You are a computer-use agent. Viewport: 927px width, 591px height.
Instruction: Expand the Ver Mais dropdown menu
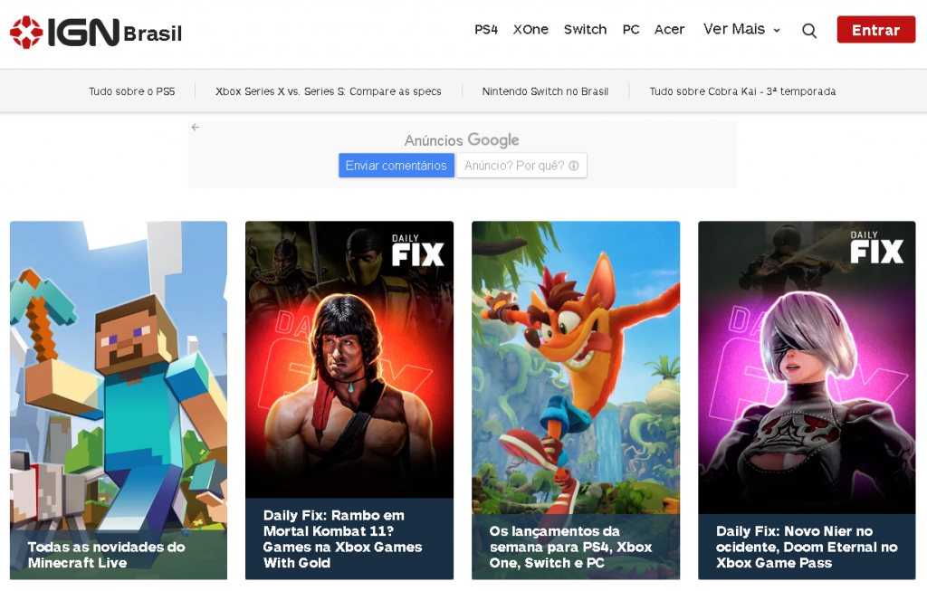[741, 30]
